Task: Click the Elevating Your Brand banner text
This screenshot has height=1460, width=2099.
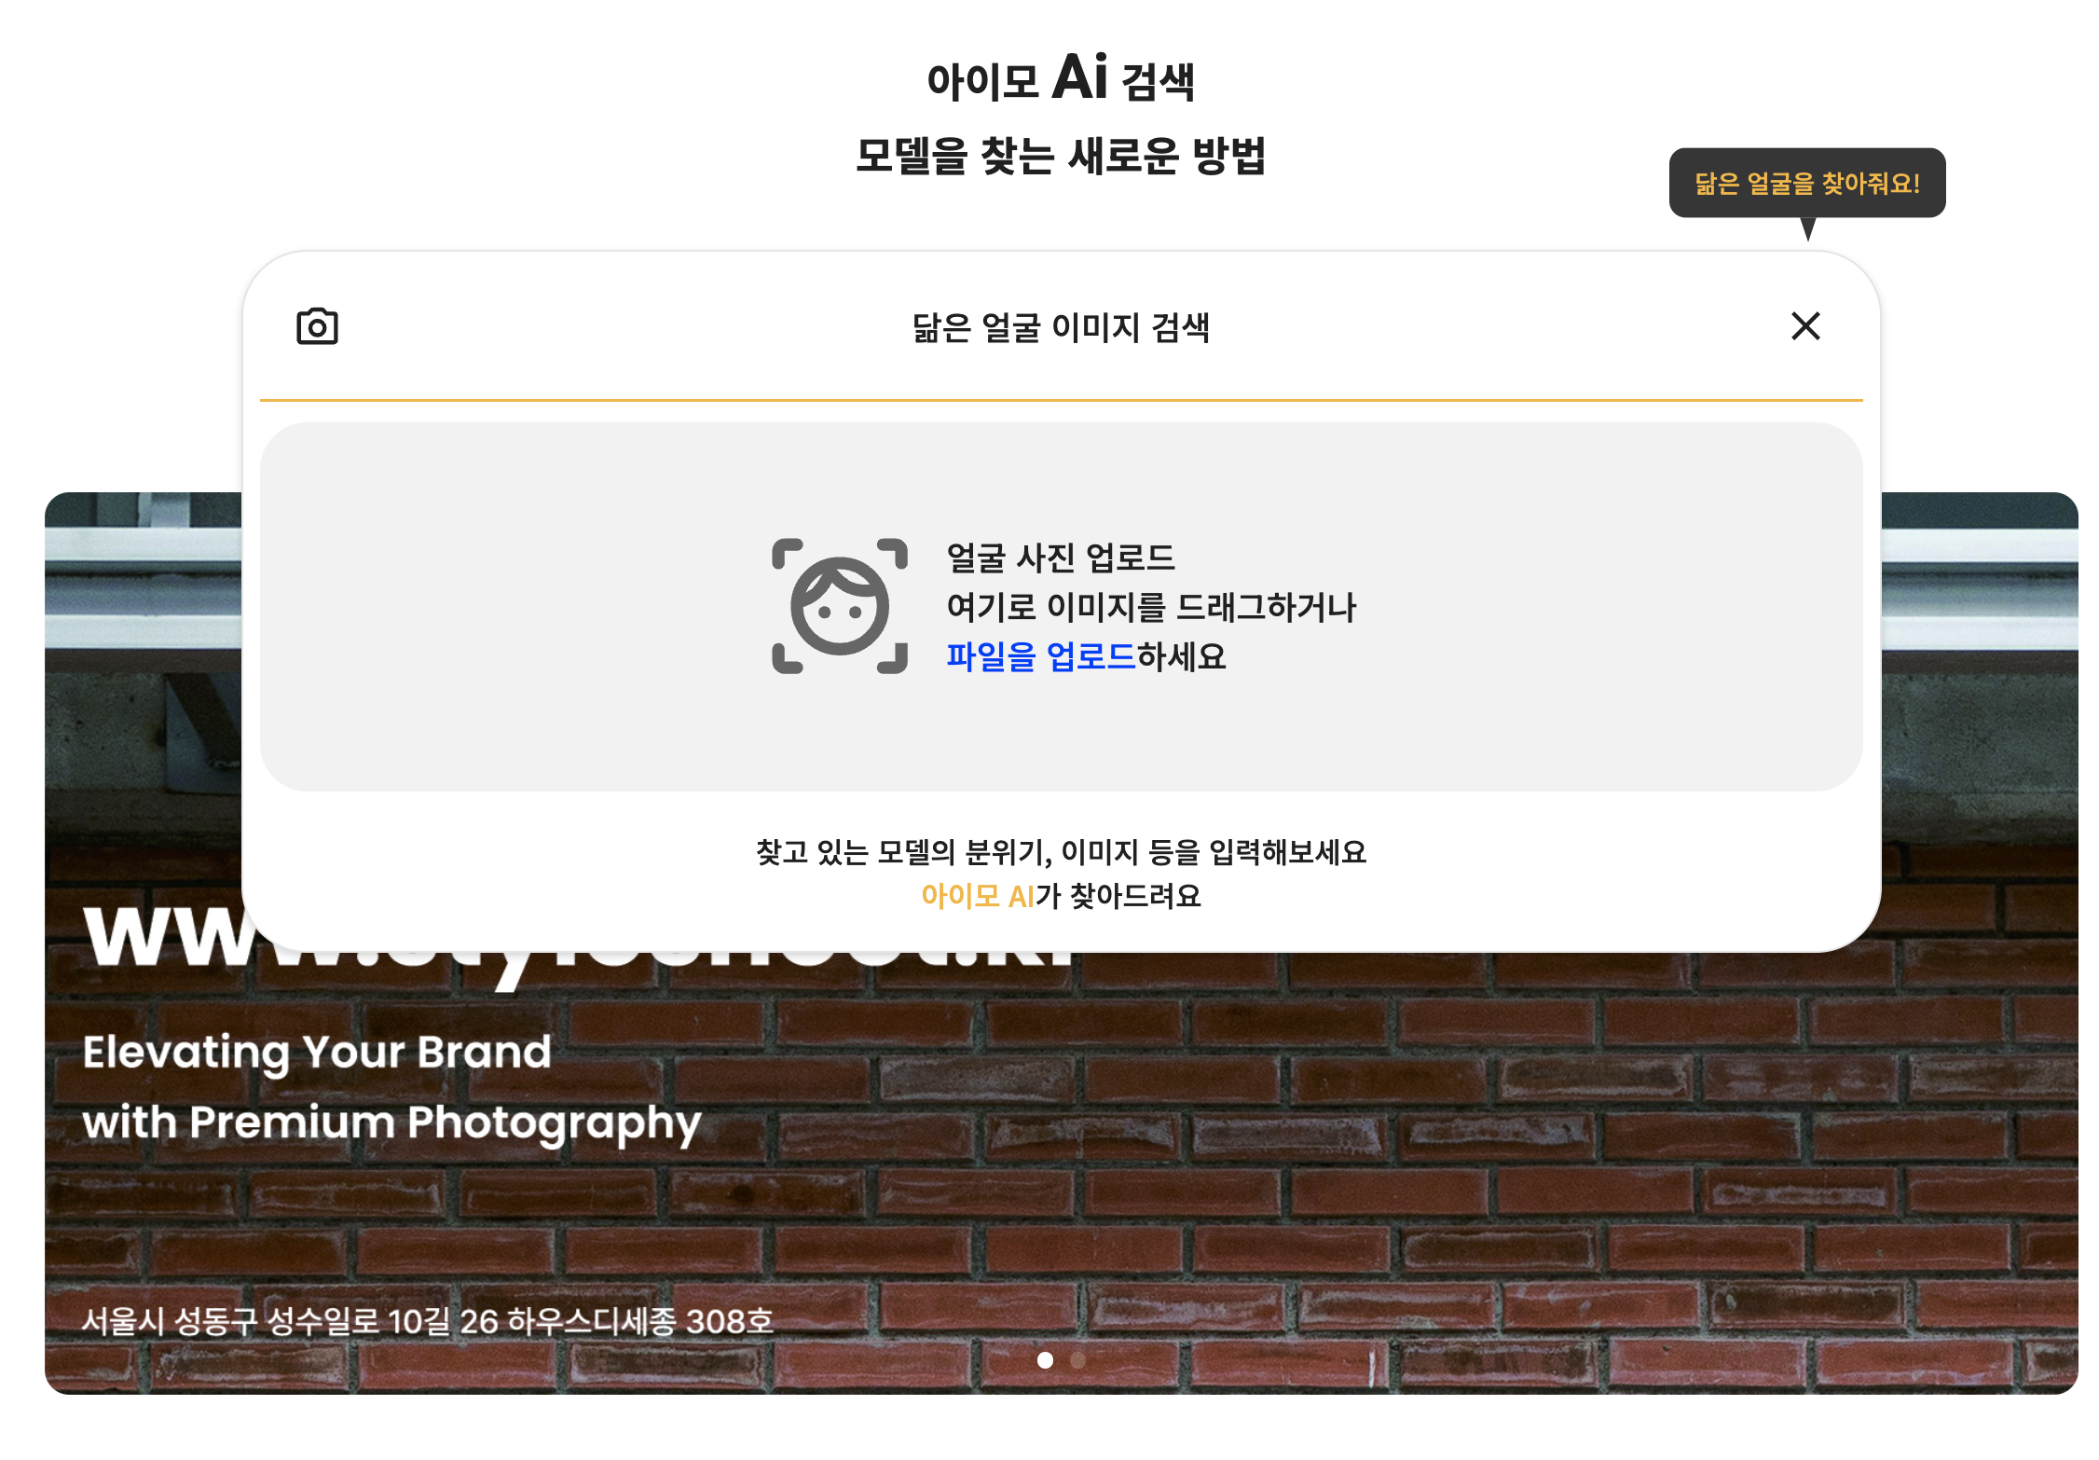Action: point(317,1053)
